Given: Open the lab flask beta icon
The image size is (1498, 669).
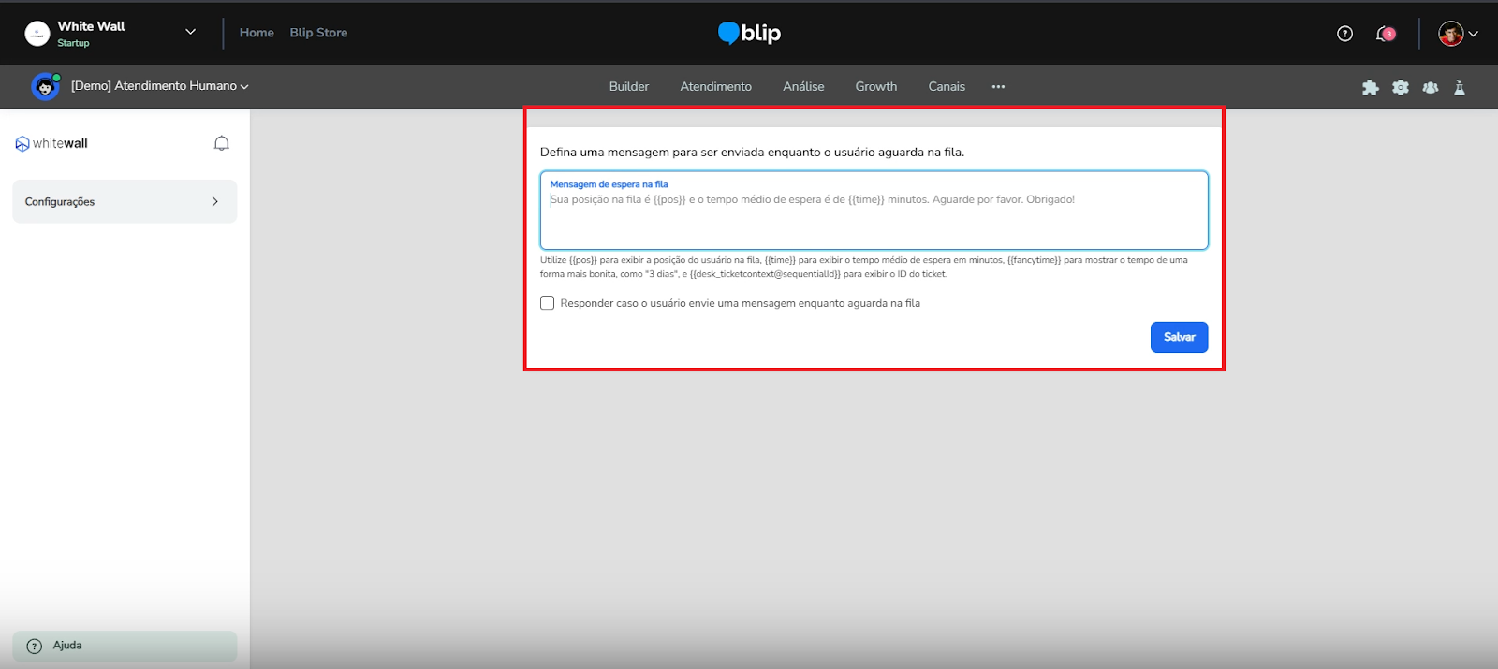Looking at the screenshot, I should pyautogui.click(x=1459, y=87).
